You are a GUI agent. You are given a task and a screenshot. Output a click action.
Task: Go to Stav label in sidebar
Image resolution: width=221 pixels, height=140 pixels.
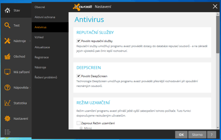17,10
